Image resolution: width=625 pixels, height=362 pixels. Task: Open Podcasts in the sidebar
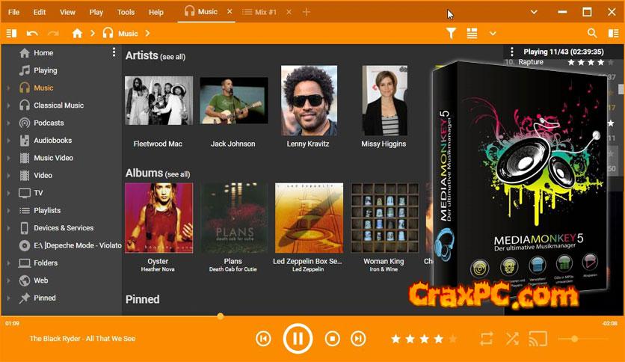[x=49, y=123]
